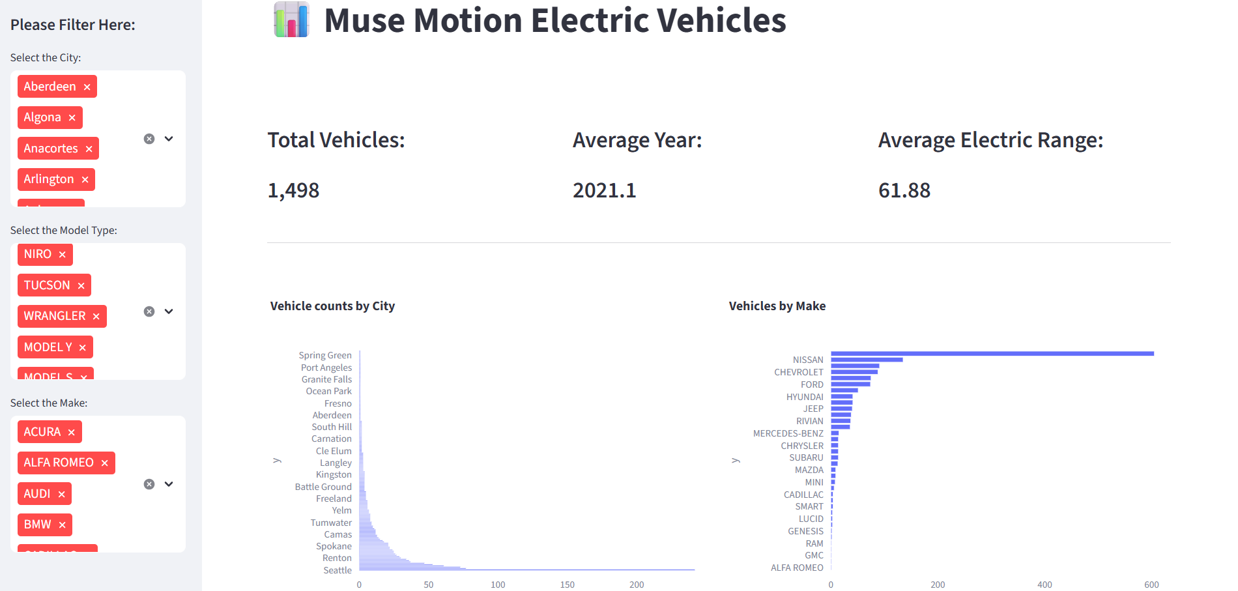Remove the NIRO model tag
The width and height of the screenshot is (1238, 591).
pos(62,255)
